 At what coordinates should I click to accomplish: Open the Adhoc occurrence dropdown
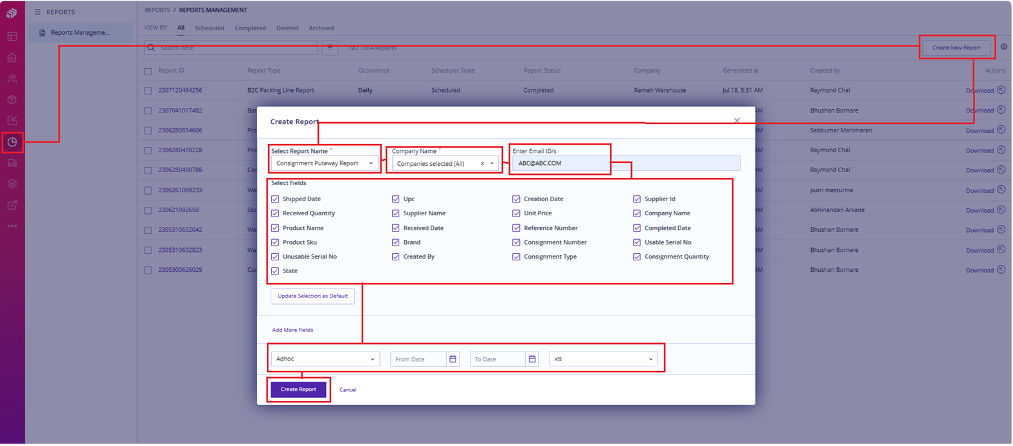click(325, 359)
